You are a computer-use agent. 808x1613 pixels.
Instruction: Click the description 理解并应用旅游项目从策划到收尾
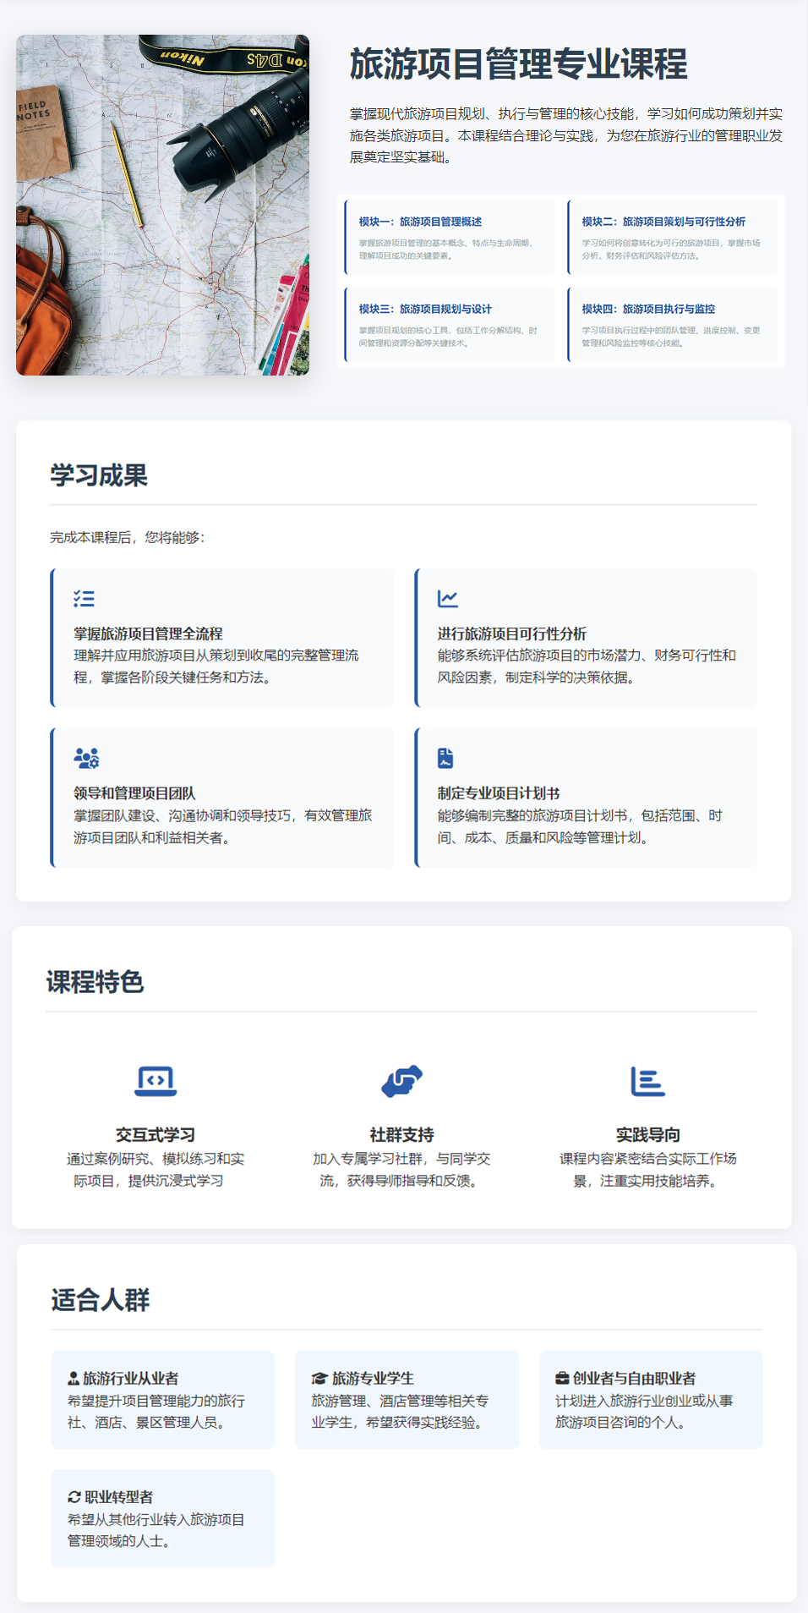tap(216, 667)
